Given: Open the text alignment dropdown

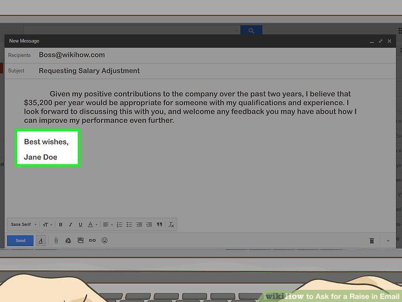Looking at the screenshot, I should tap(108, 225).
